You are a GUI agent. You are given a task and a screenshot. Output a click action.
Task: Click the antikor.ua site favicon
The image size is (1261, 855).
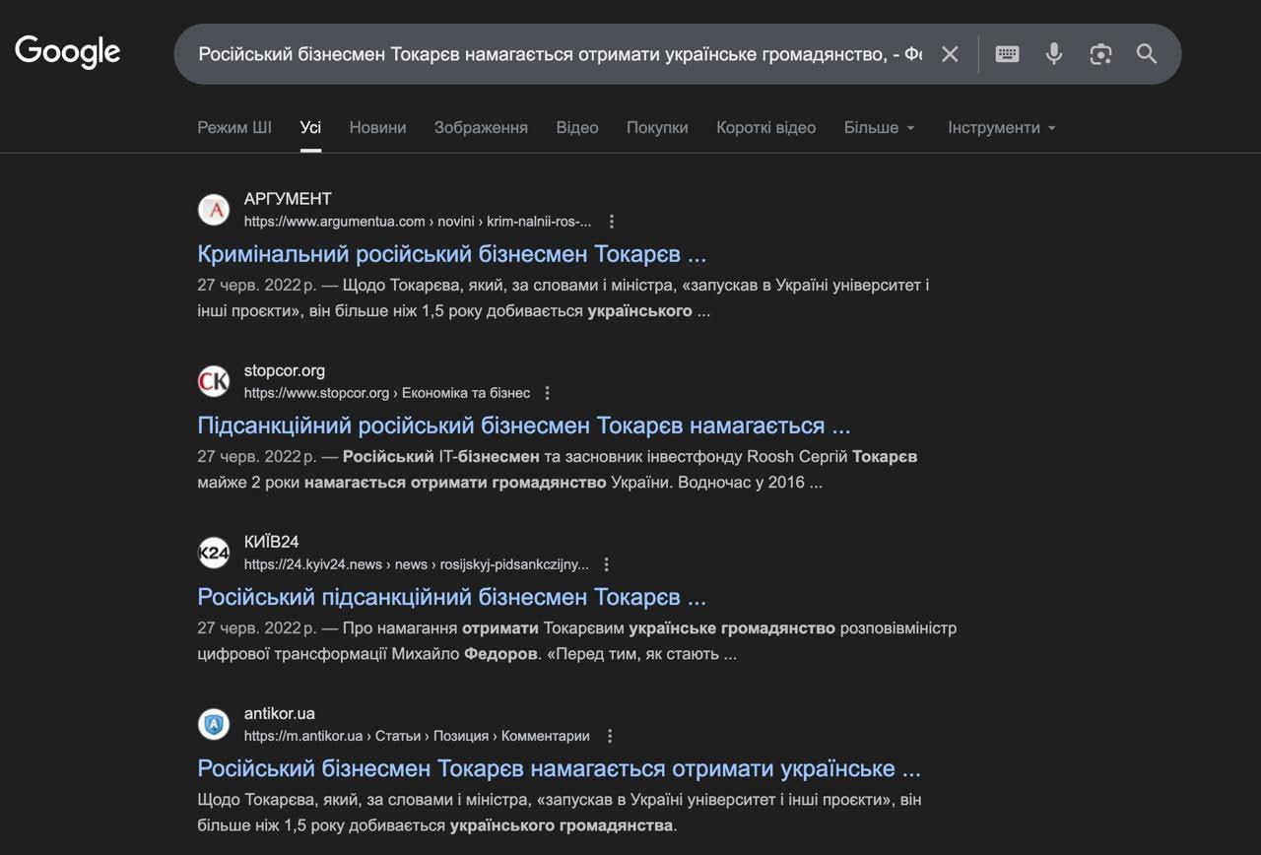pos(214,724)
